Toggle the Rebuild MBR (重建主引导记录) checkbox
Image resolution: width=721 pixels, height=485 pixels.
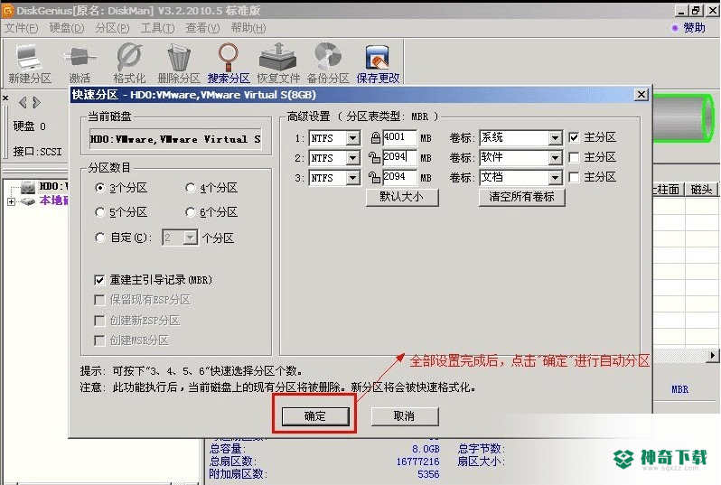(98, 280)
